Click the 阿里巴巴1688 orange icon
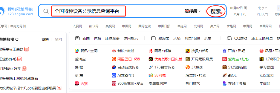 point(114,59)
